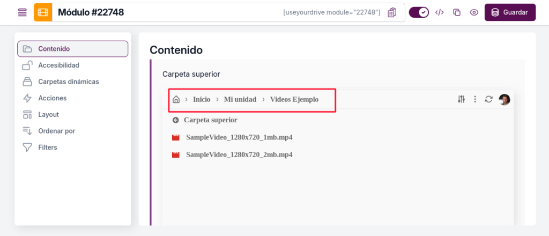Select SampleVideo_1280x720_1mb.mp4
The image size is (549, 236).
click(239, 137)
